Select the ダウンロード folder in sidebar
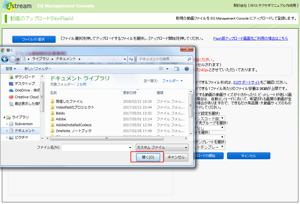Viewport: 300px width, 204px height. click(x=24, y=77)
